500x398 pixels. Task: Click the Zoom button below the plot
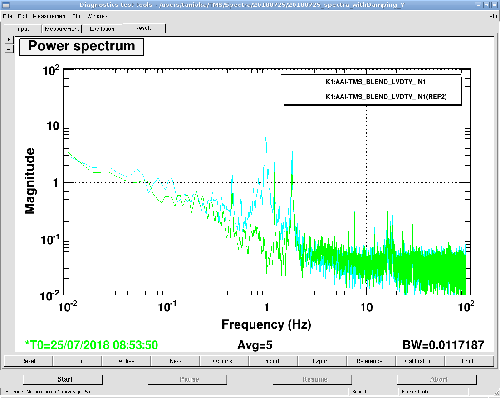pos(78,361)
